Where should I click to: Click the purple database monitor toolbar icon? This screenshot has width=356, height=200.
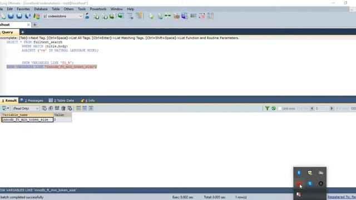tap(185, 16)
